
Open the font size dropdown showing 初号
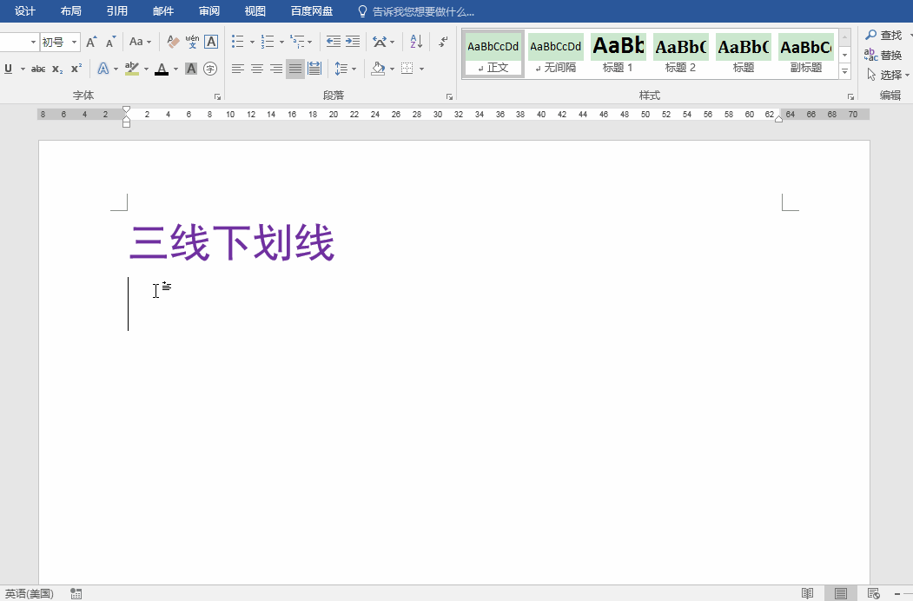(59, 42)
